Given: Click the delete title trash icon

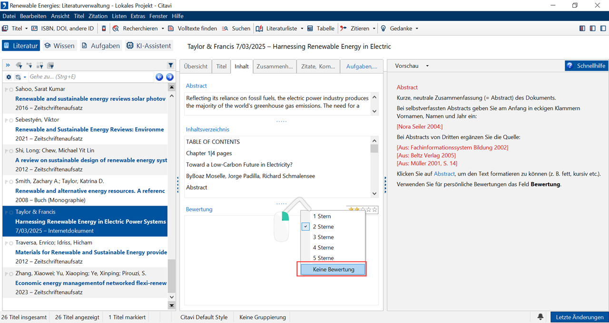Looking at the screenshot, I should [104, 28].
